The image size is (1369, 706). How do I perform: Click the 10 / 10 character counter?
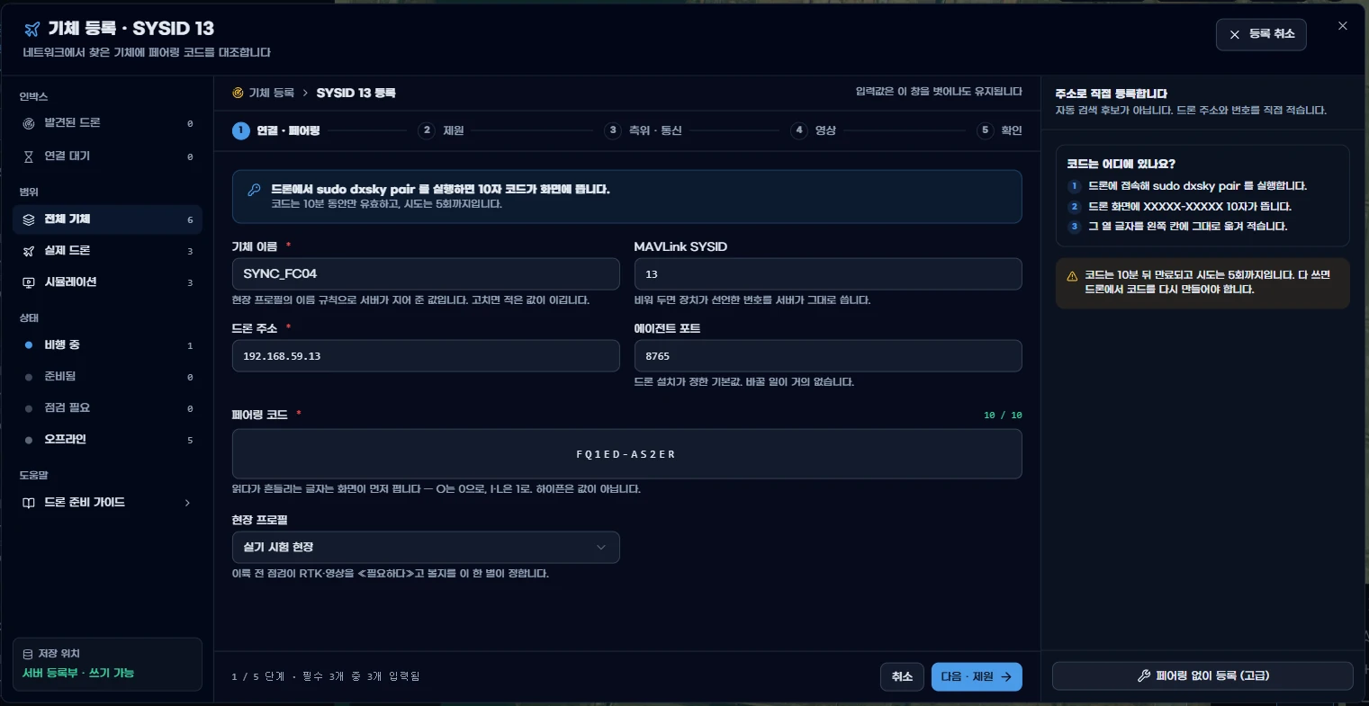coord(1003,416)
